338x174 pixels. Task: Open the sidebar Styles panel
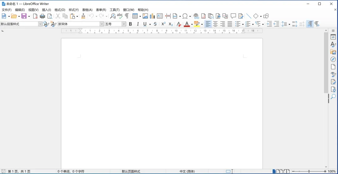[x=333, y=44]
